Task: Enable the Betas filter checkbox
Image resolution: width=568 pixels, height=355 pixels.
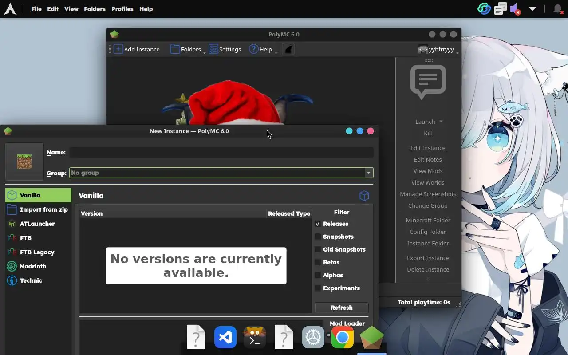Action: (318, 262)
